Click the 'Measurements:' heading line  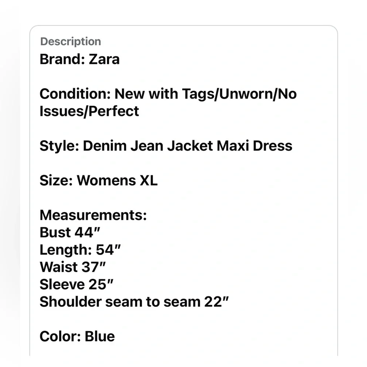93,215
